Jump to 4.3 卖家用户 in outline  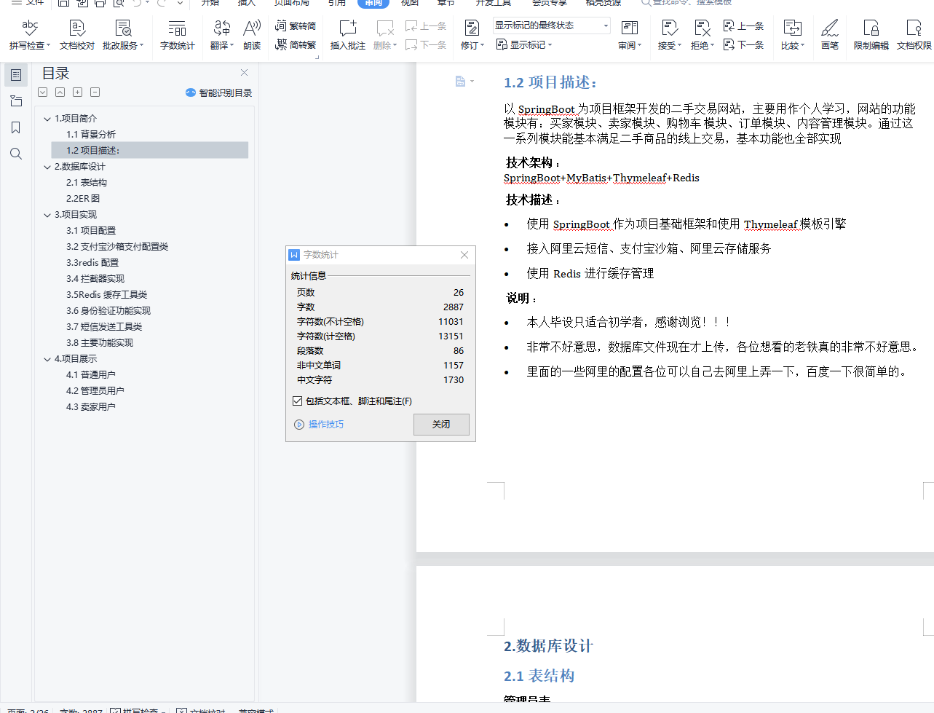pyautogui.click(x=91, y=407)
